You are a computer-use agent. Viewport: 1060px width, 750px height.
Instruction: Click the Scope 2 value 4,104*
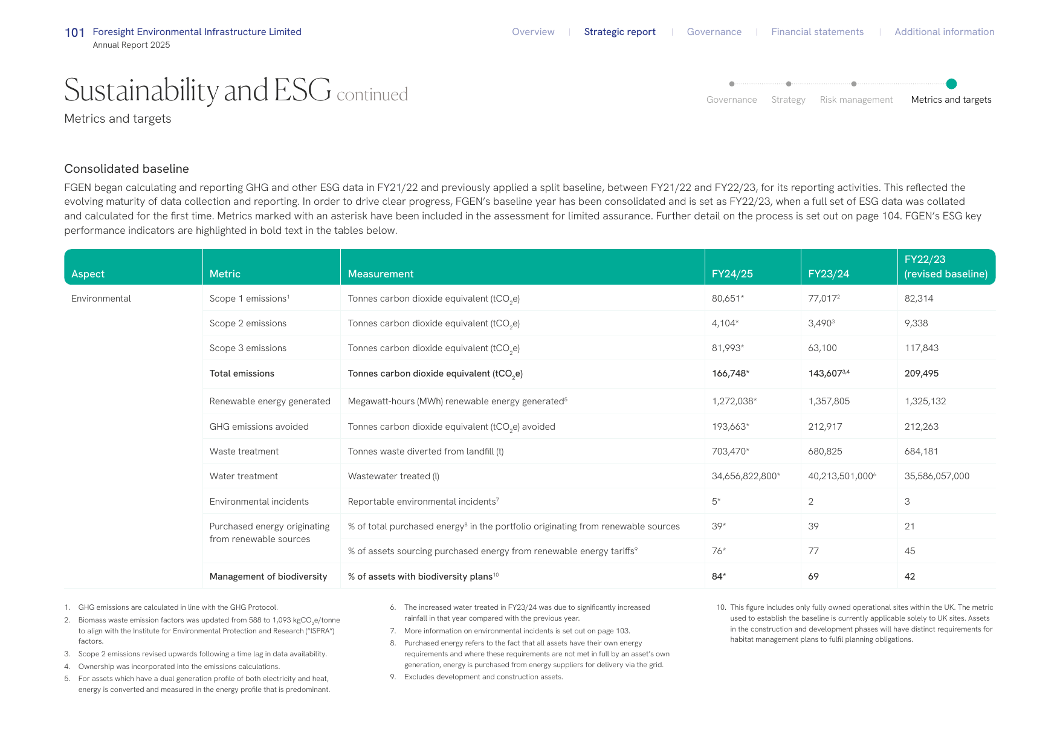(x=725, y=323)
